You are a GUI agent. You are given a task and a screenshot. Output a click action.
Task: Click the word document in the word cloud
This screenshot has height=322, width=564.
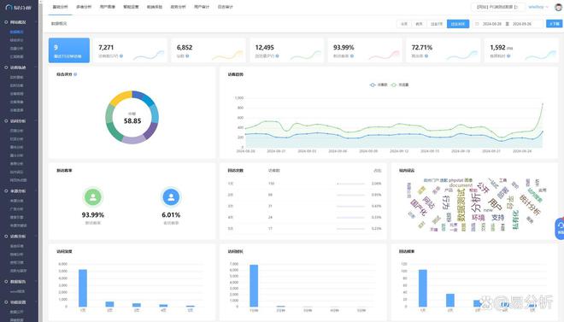(x=461, y=185)
